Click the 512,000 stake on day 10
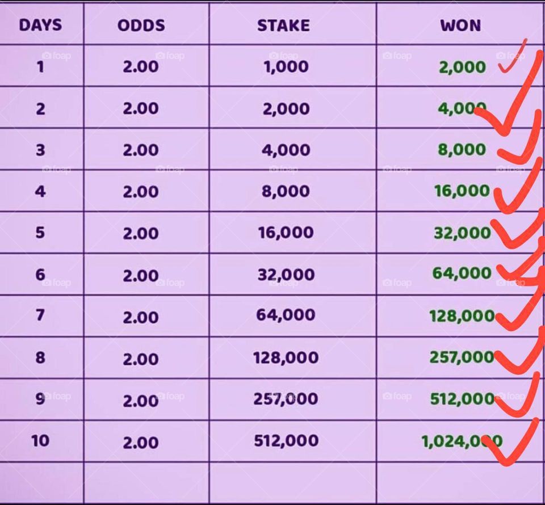 286,440
